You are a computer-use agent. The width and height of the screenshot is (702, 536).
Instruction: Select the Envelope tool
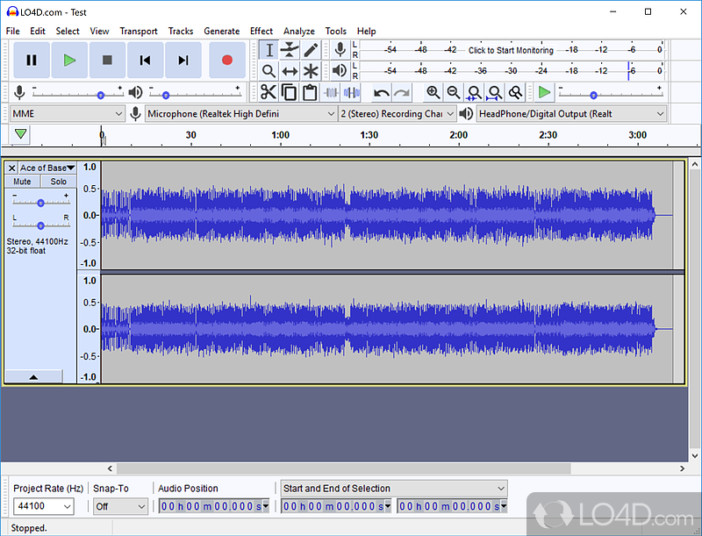290,50
